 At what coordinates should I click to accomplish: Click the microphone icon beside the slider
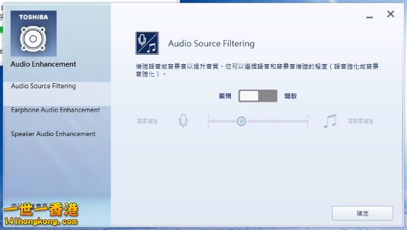[x=183, y=121]
